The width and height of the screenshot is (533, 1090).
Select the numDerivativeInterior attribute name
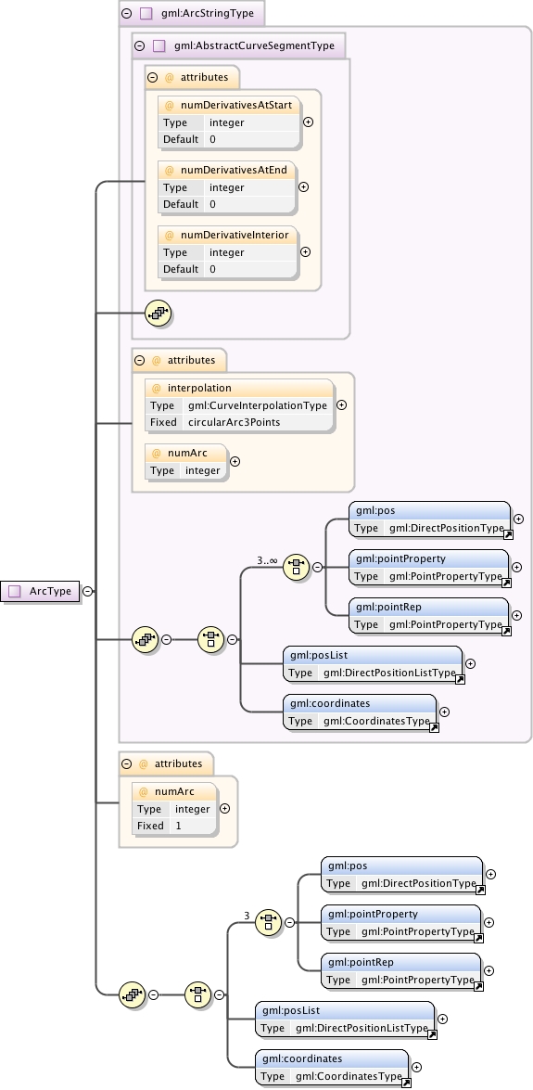235,235
